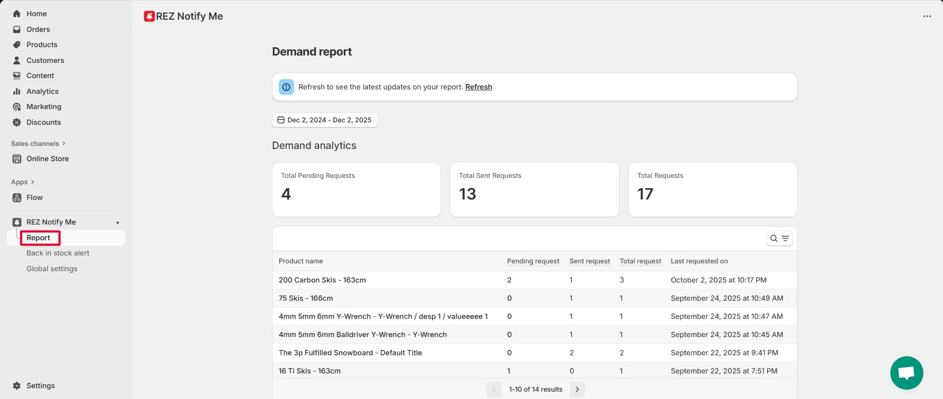The image size is (943, 399).
Task: Sort by Sent request column
Action: [x=589, y=261]
